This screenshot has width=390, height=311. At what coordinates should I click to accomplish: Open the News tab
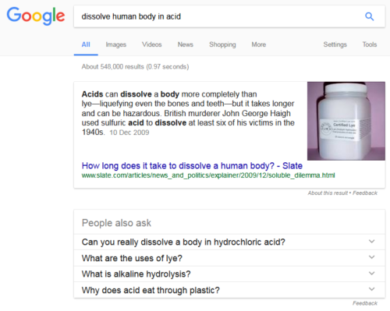[x=186, y=44]
